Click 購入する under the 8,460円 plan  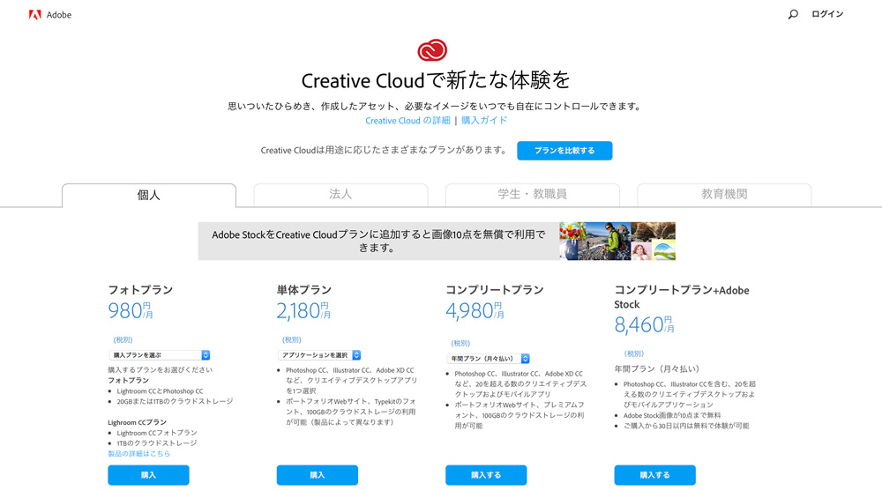click(654, 474)
